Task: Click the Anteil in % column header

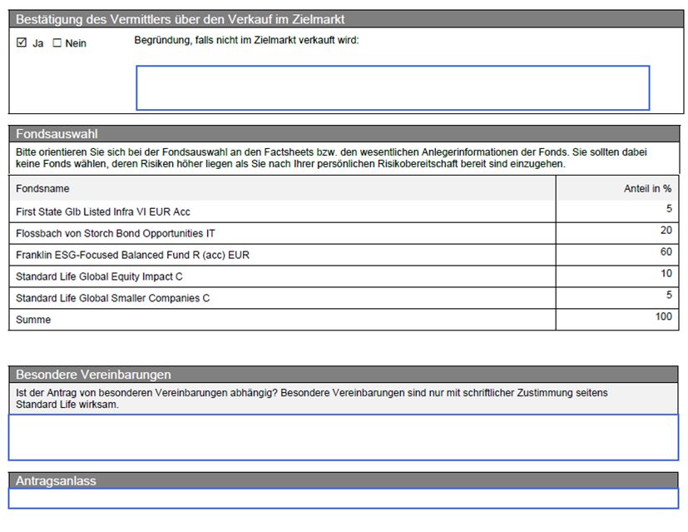Action: [x=647, y=188]
